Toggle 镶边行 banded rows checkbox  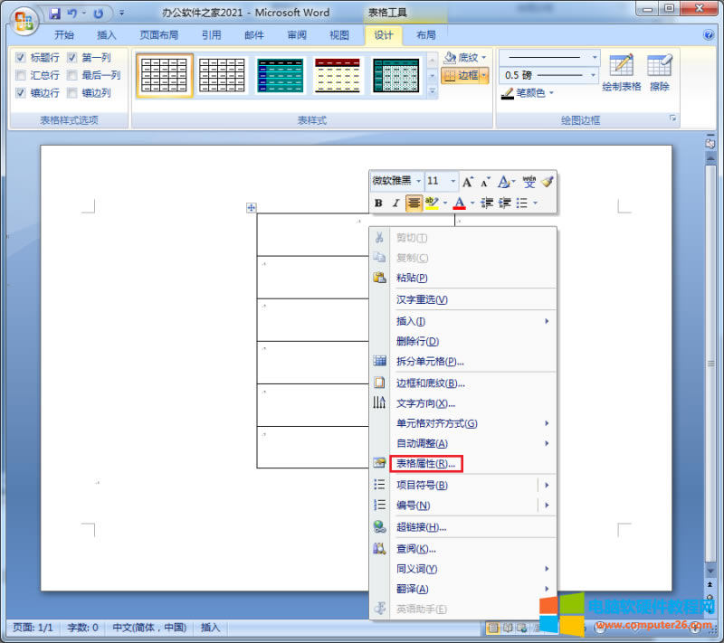20,93
